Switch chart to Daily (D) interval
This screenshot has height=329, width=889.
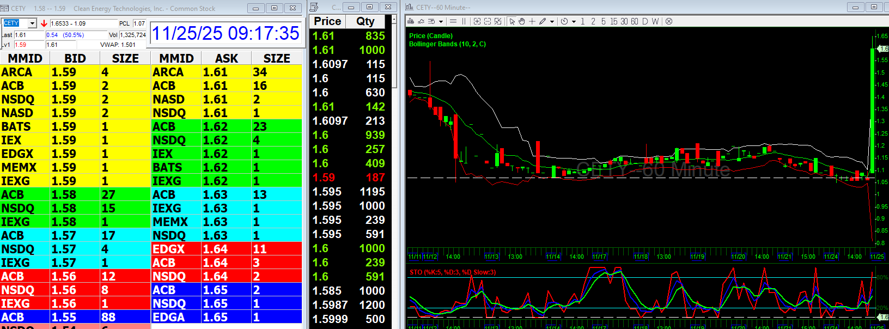pyautogui.click(x=645, y=21)
